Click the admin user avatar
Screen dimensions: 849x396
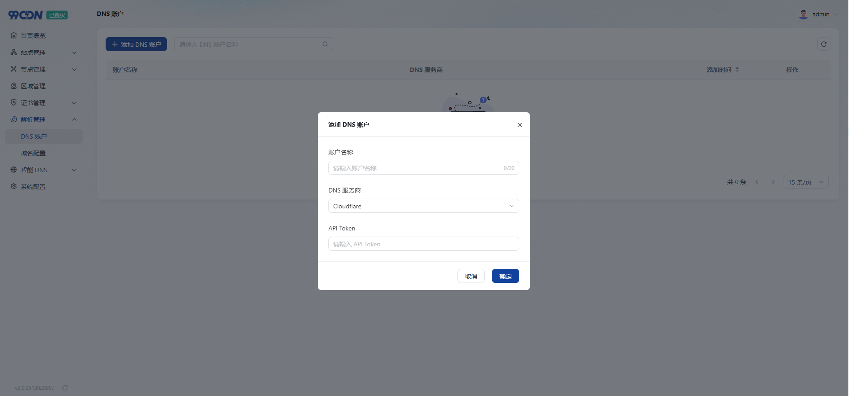pyautogui.click(x=803, y=14)
